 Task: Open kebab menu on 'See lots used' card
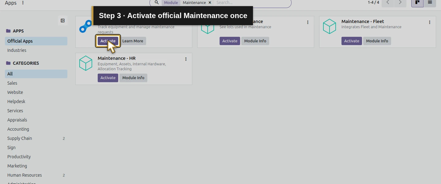308,22
